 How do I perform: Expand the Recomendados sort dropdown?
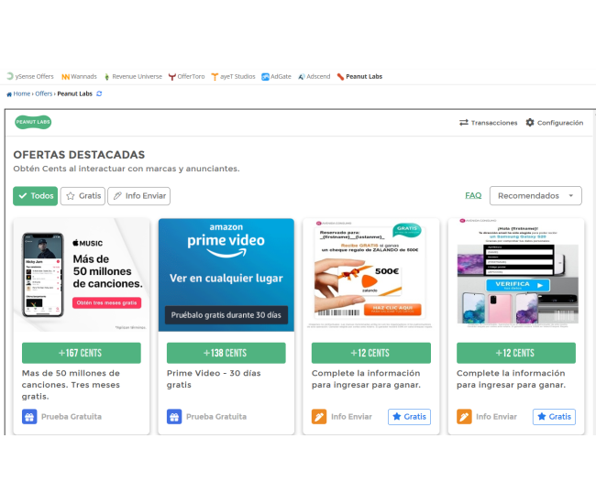pyautogui.click(x=535, y=195)
